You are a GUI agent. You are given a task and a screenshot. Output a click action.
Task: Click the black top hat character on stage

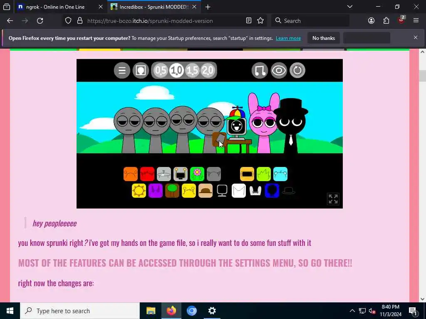click(291, 125)
